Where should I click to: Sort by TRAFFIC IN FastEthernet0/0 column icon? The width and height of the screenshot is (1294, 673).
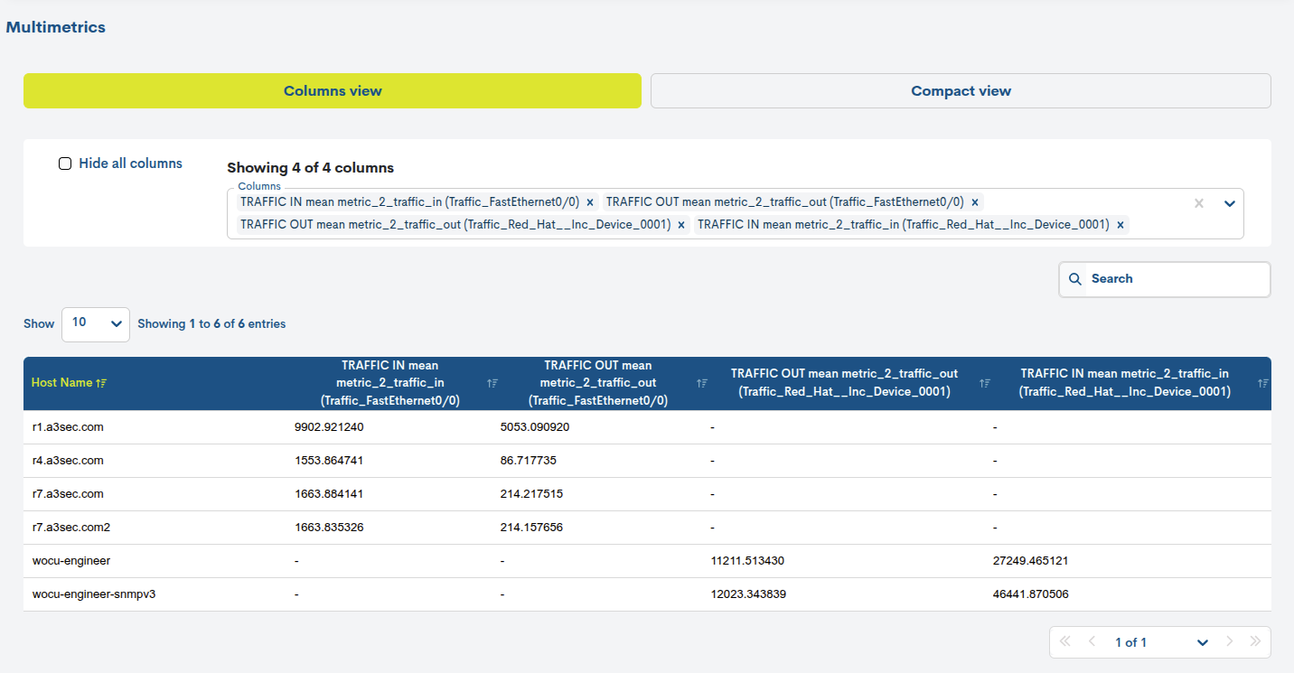pyautogui.click(x=492, y=383)
